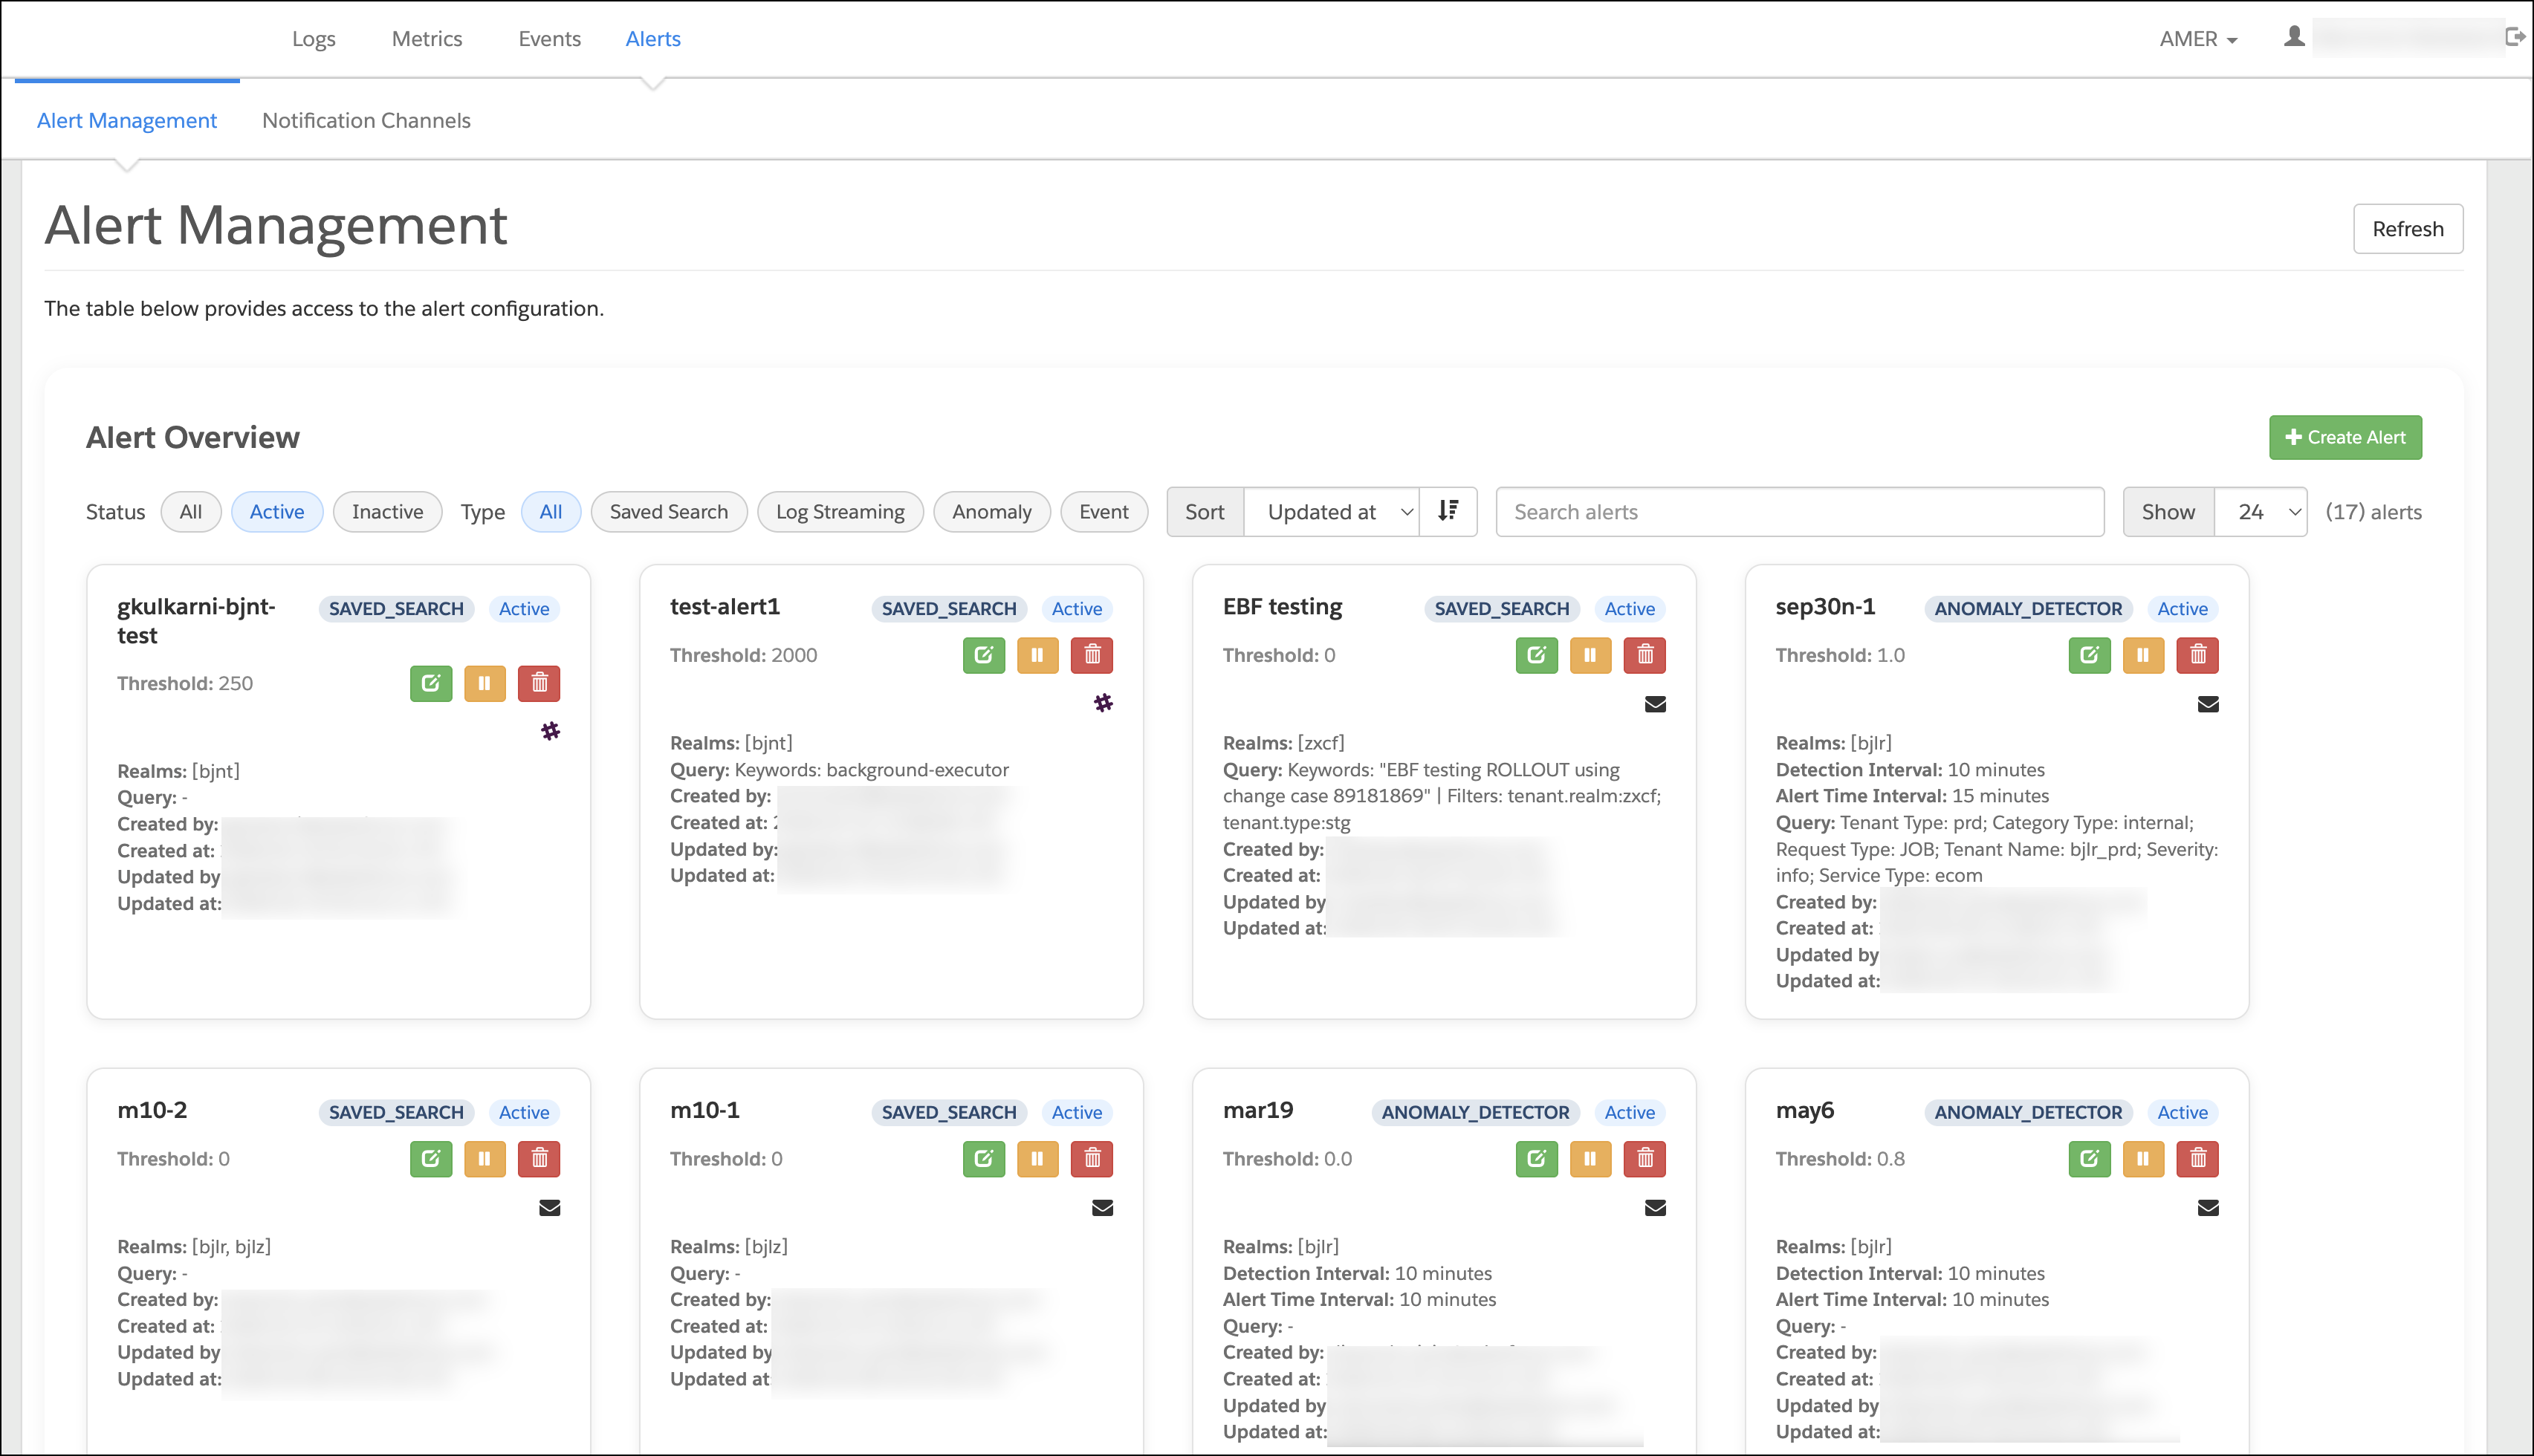The height and width of the screenshot is (1456, 2534).
Task: Click the logout icon in the header
Action: tap(2514, 37)
